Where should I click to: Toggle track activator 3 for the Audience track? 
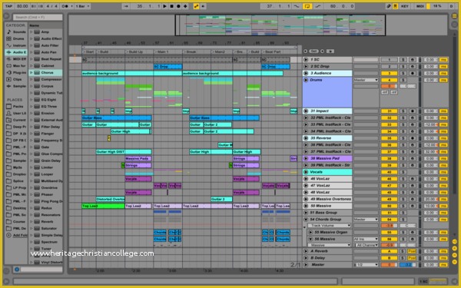coord(390,73)
